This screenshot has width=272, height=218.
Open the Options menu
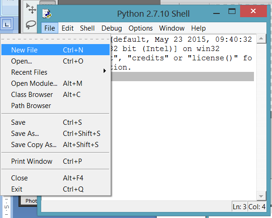click(x=141, y=28)
